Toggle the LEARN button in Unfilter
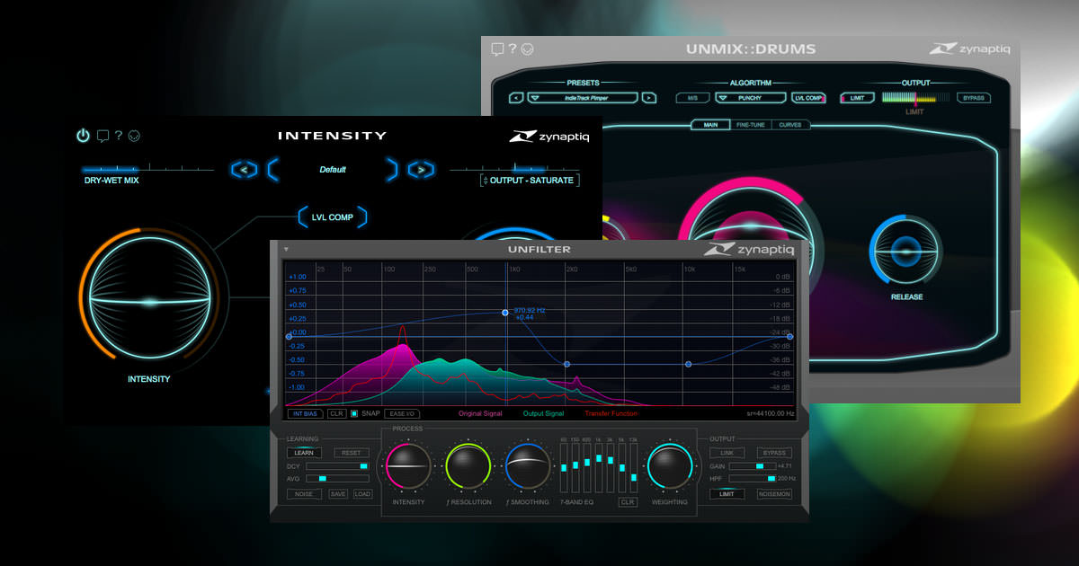This screenshot has width=1079, height=566. tap(304, 453)
